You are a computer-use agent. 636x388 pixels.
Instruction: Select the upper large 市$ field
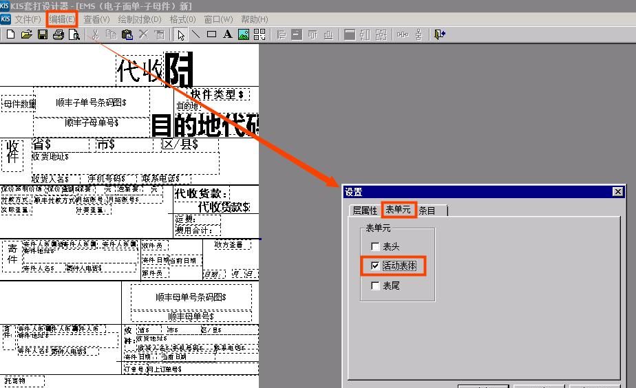tap(124, 144)
